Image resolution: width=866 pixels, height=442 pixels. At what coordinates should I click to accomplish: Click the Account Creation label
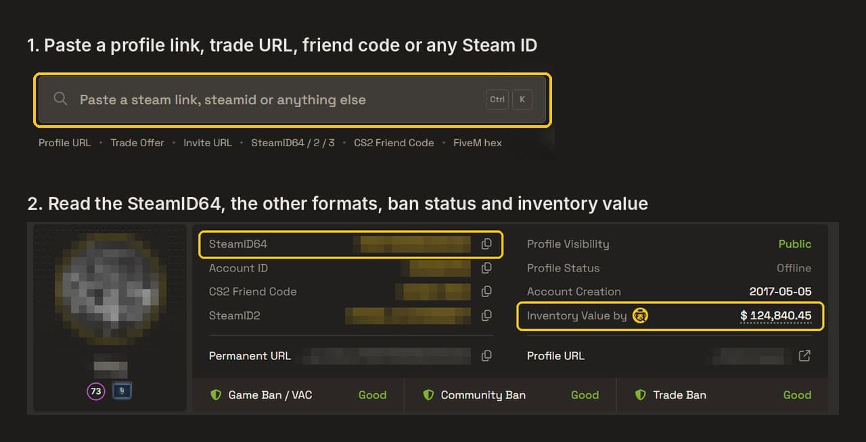[574, 292]
